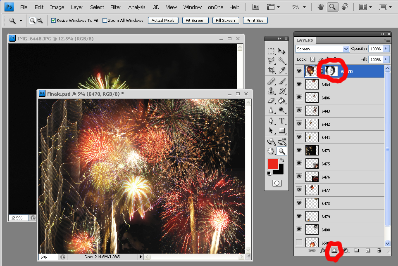Select the Crop tool
The height and width of the screenshot is (266, 398).
coord(271,71)
